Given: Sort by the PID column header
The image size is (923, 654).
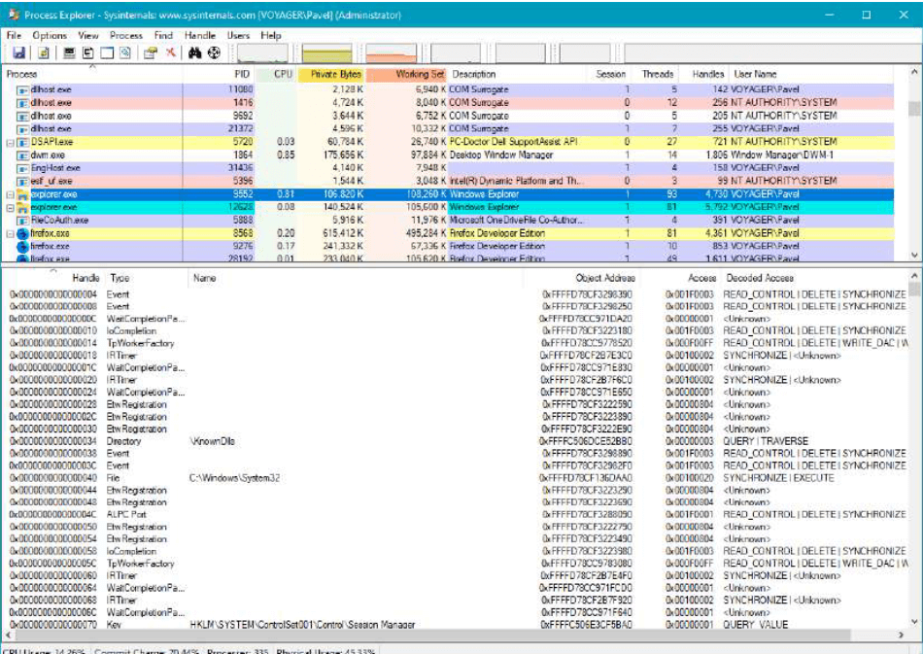Looking at the screenshot, I should pos(220,74).
